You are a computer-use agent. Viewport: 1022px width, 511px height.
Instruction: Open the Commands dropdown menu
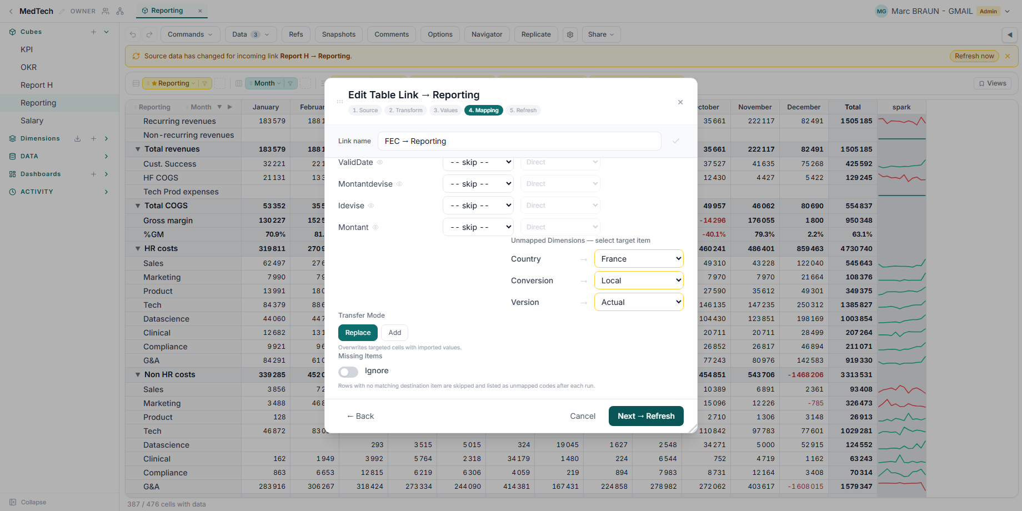point(190,34)
